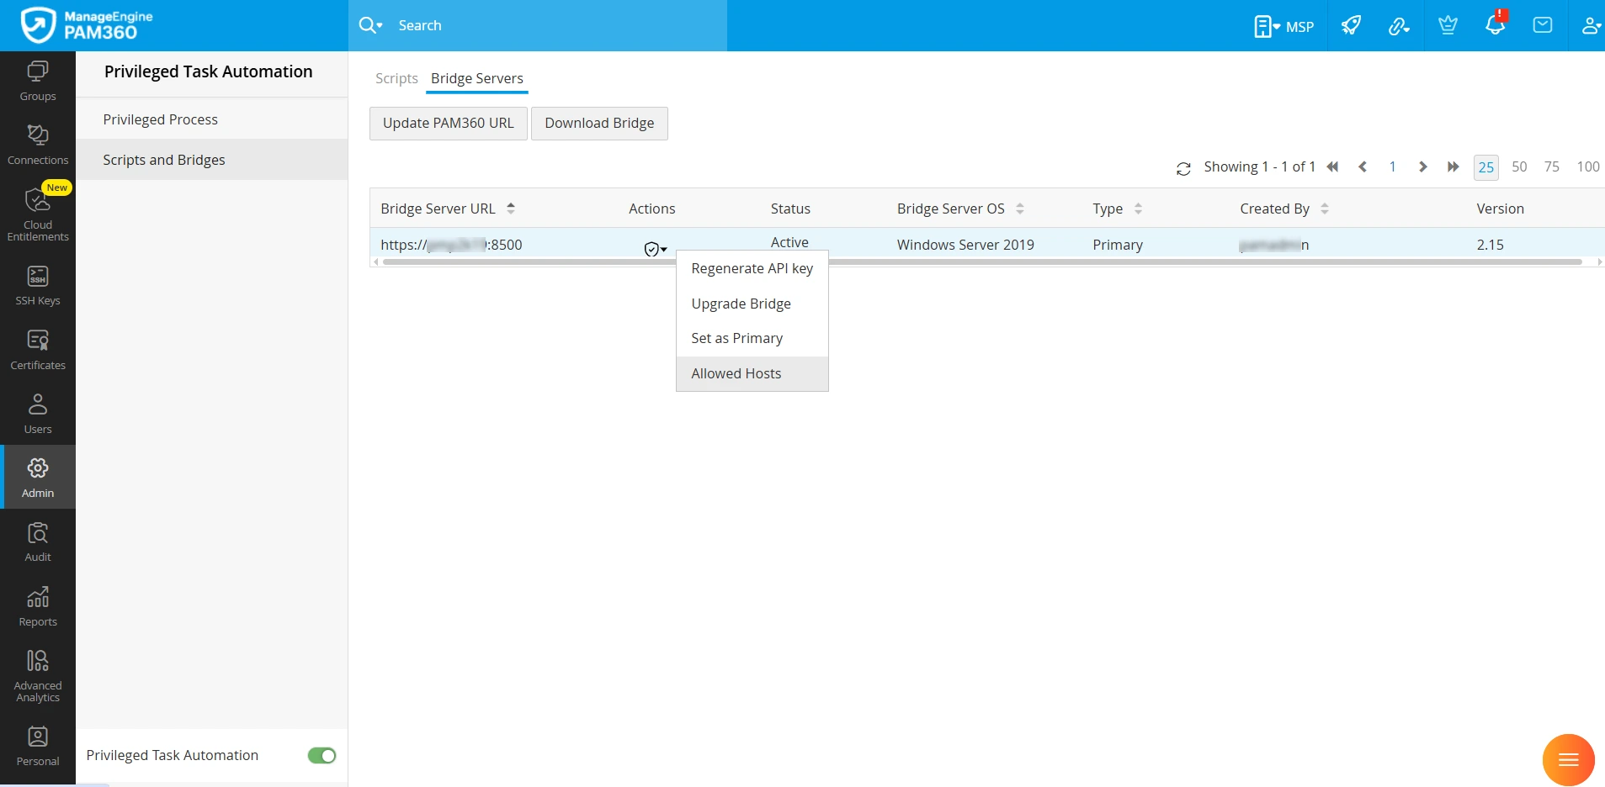The height and width of the screenshot is (787, 1605).
Task: Open the user account dropdown
Action: (x=1590, y=25)
